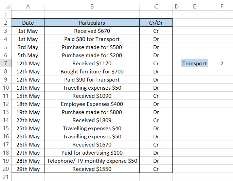Select row 7 header
Screen dimensions: 233x181
(5, 63)
